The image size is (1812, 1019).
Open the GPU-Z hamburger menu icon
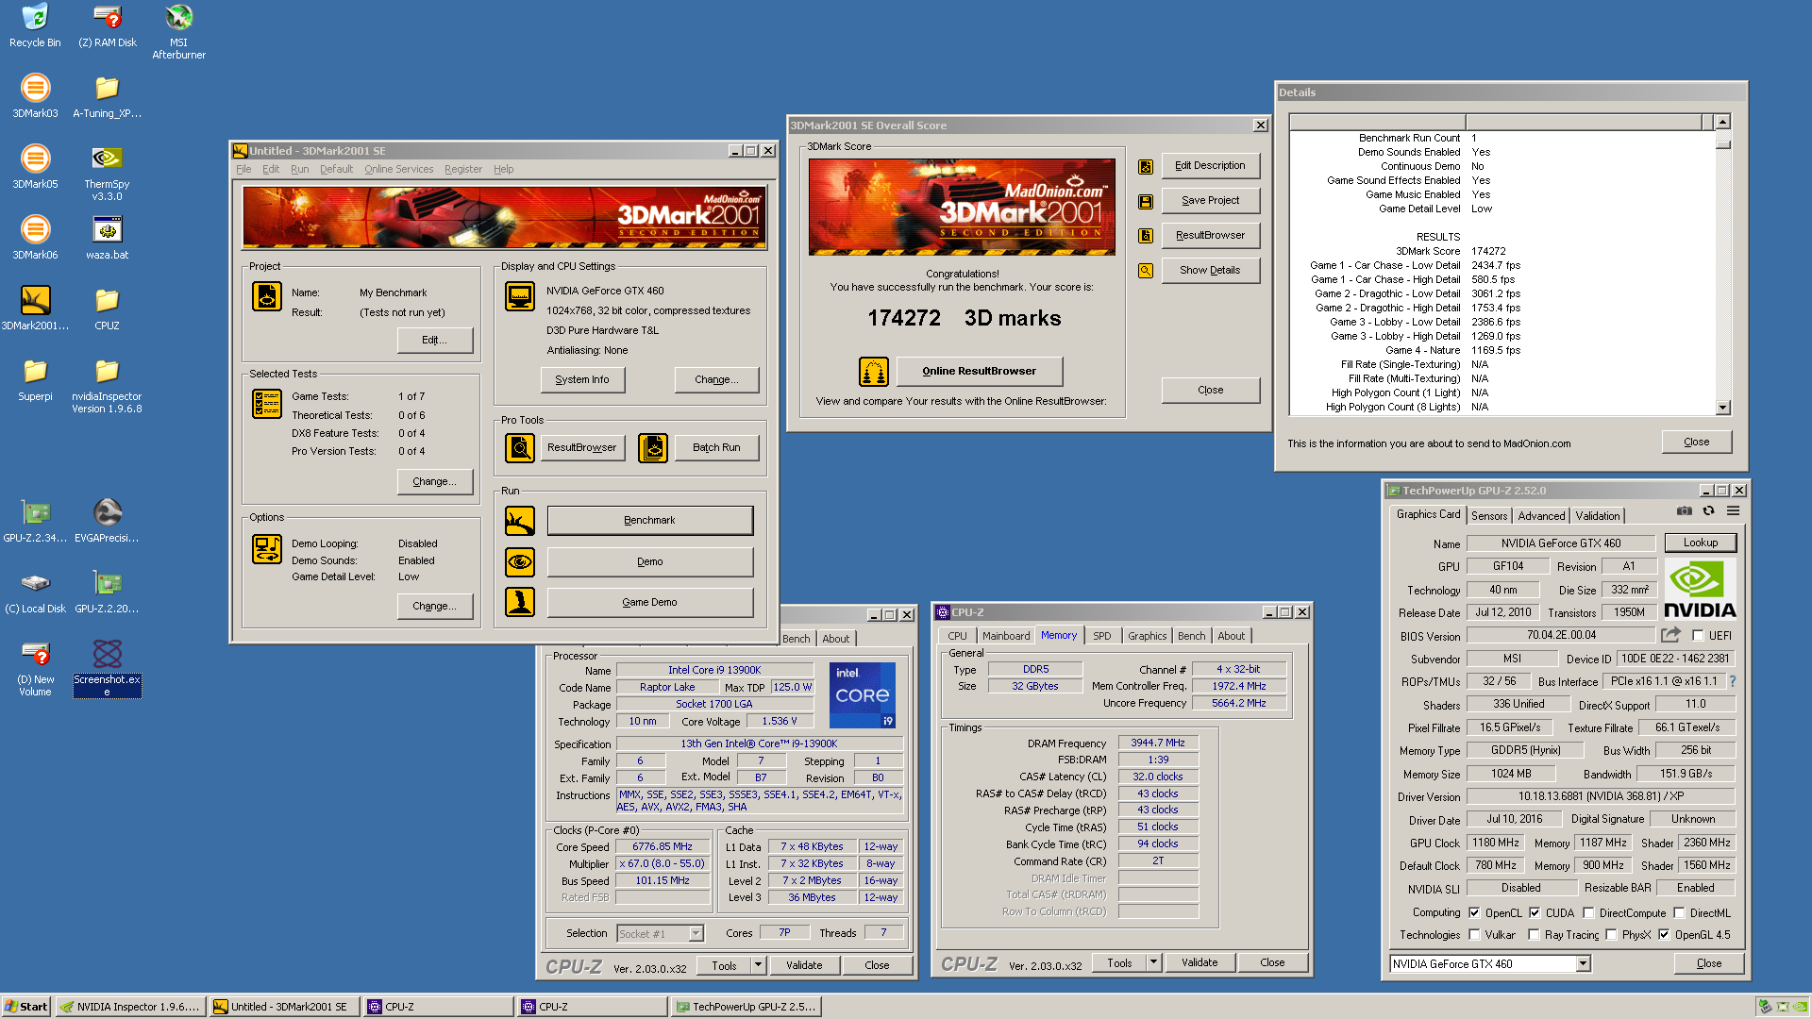(1734, 511)
